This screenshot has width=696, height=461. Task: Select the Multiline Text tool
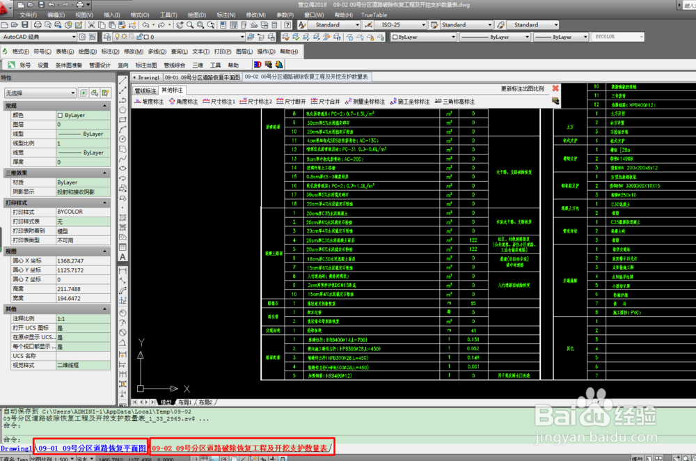[x=123, y=257]
